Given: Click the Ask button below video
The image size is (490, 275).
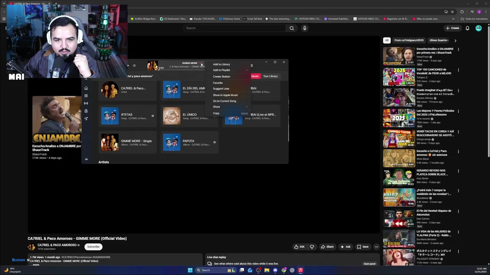Looking at the screenshot, I should pos(345,247).
